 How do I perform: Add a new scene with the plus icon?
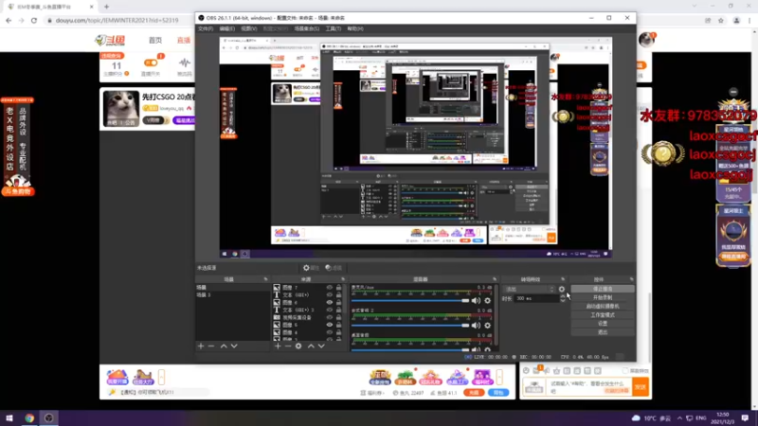click(201, 346)
